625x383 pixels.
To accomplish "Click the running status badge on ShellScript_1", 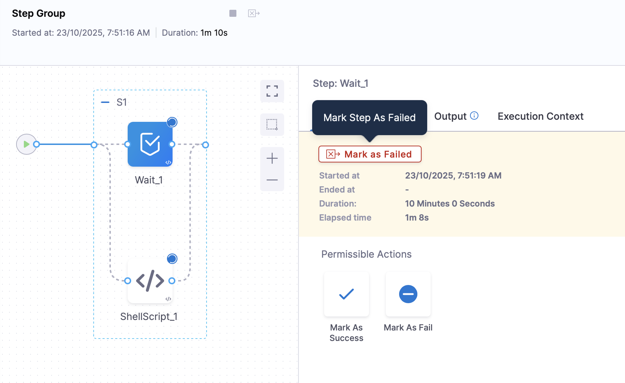I will (x=172, y=259).
